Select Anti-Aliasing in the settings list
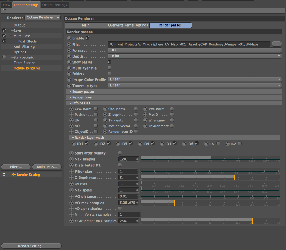Viewport: 286px width, 250px height. [24, 47]
